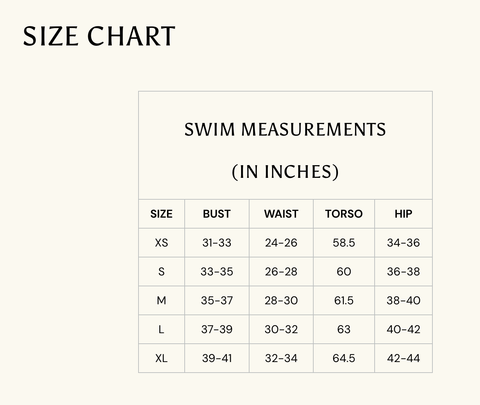Click the (IN INCHES) subtitle text
Screen dimensions: 480x405
pos(285,172)
